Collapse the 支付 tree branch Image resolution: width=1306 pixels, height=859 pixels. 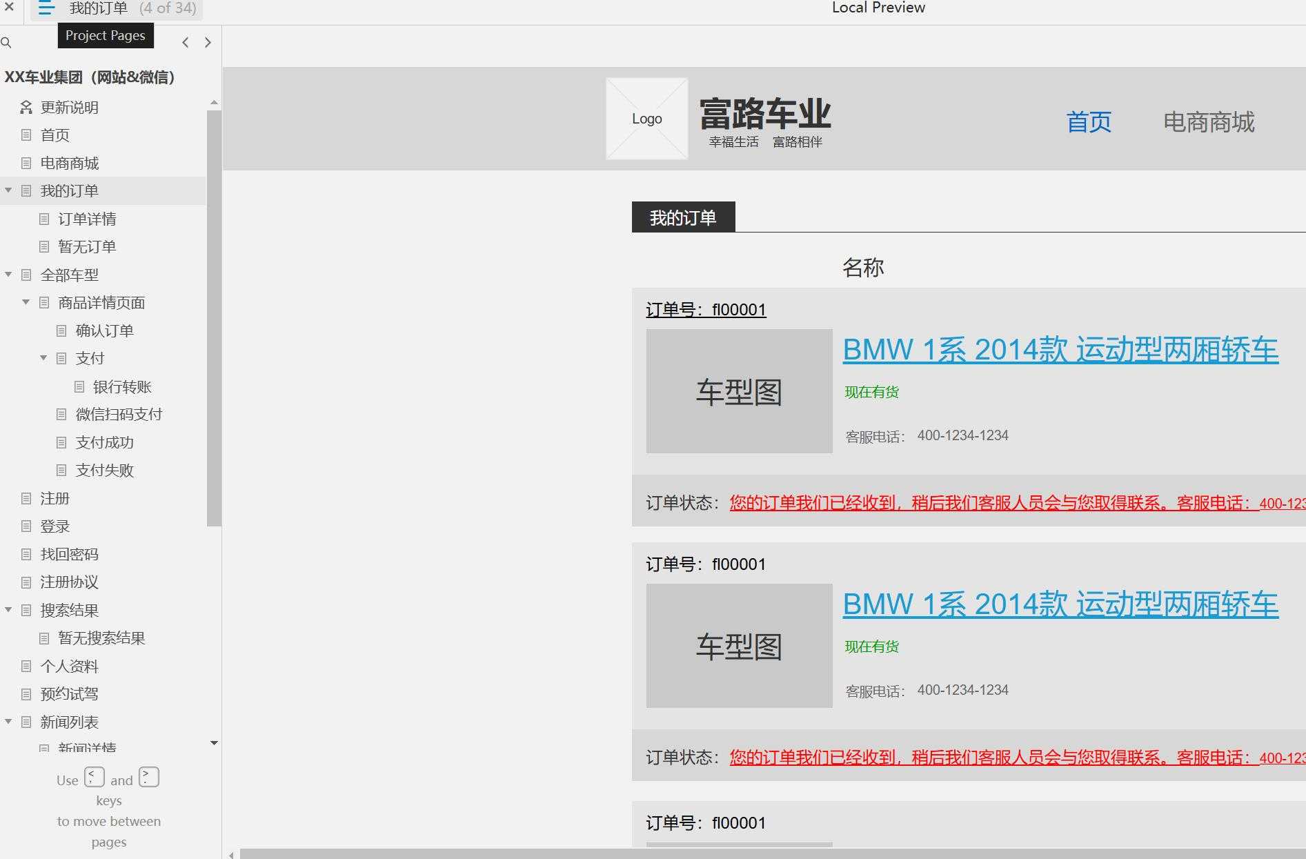point(43,358)
